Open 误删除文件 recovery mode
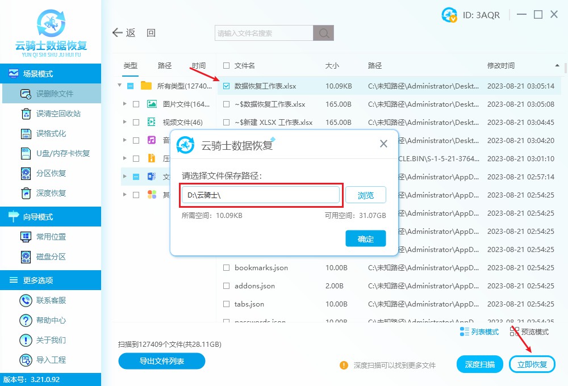The image size is (568, 386). click(x=52, y=94)
